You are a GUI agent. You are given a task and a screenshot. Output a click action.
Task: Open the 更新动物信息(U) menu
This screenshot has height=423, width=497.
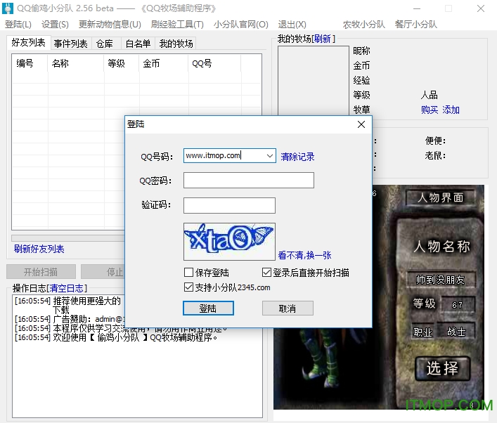click(x=110, y=25)
